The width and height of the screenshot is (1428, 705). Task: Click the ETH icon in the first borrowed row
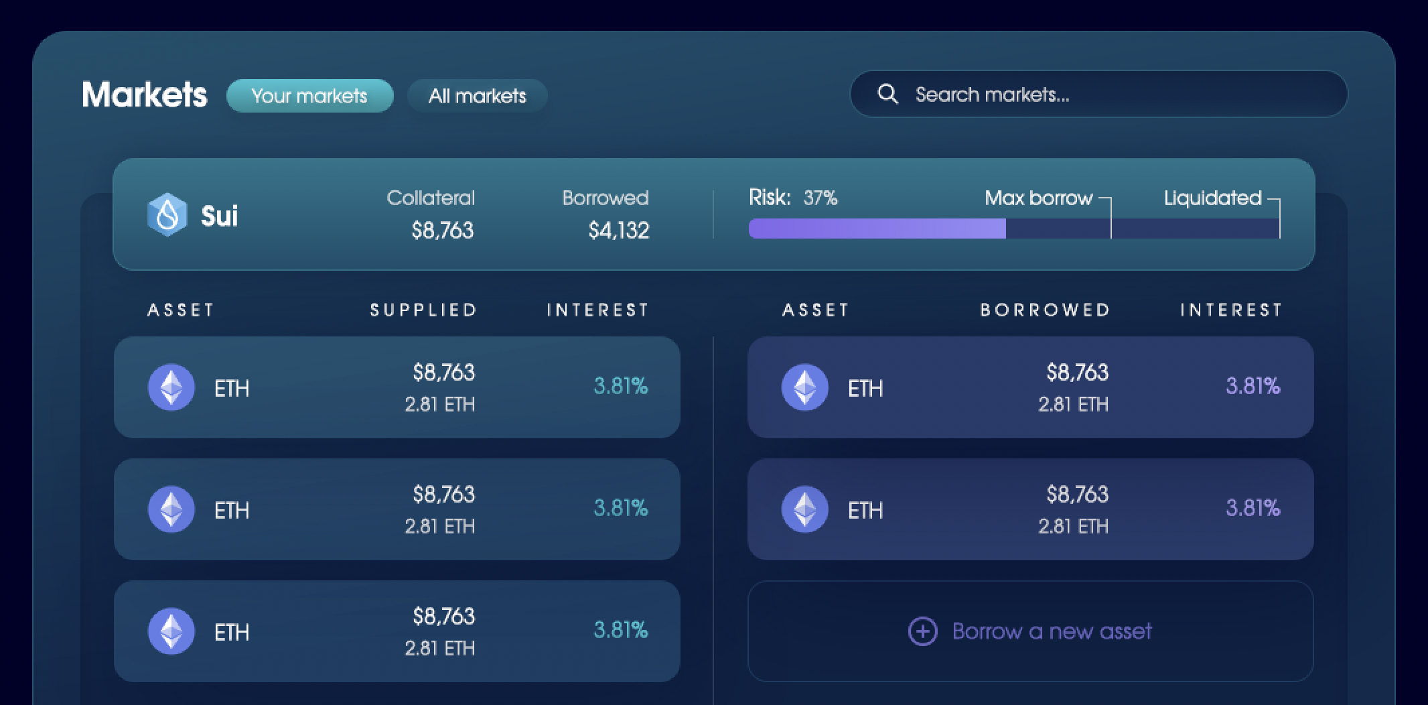[805, 387]
